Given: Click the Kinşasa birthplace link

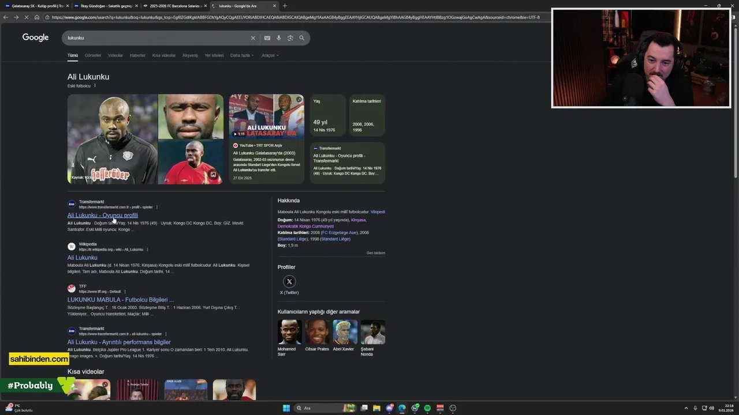Looking at the screenshot, I should [x=359, y=220].
